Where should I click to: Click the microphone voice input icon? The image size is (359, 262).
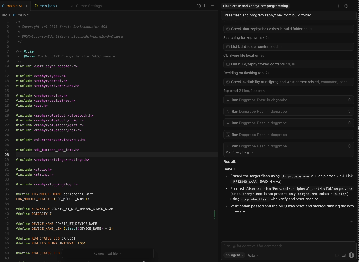point(351,255)
